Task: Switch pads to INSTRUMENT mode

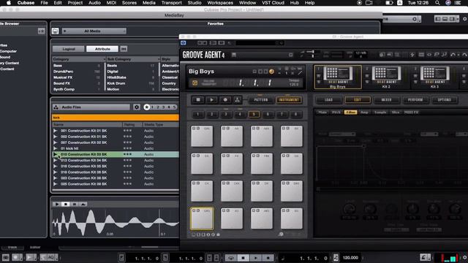Action: pos(289,100)
